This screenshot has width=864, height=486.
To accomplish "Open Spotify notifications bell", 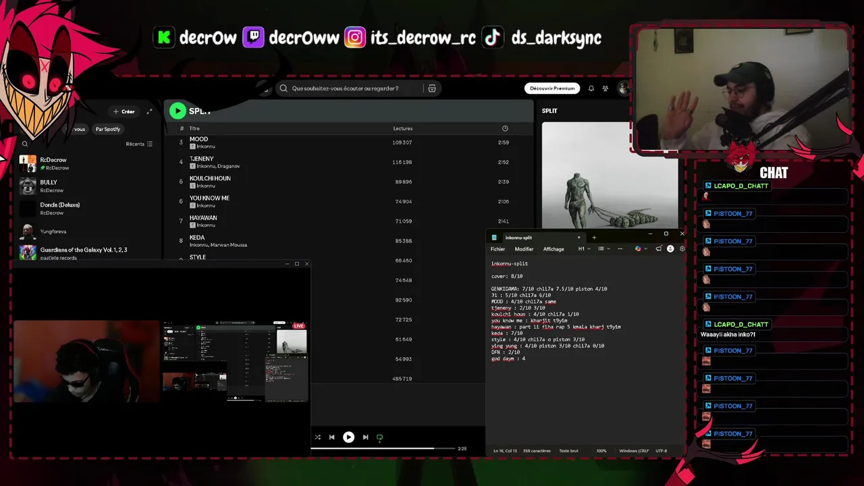I will pyautogui.click(x=591, y=88).
